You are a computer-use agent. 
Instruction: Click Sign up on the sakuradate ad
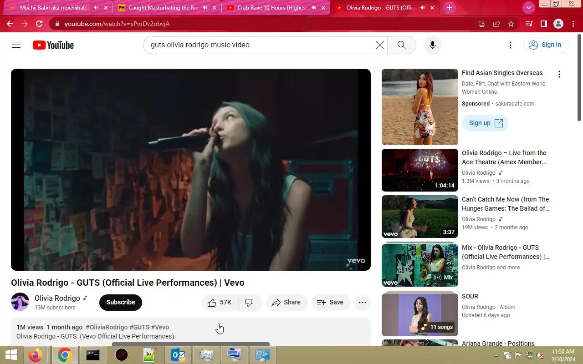(485, 123)
